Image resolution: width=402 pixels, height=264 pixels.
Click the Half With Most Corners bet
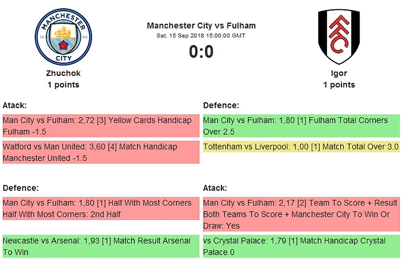click(x=100, y=208)
